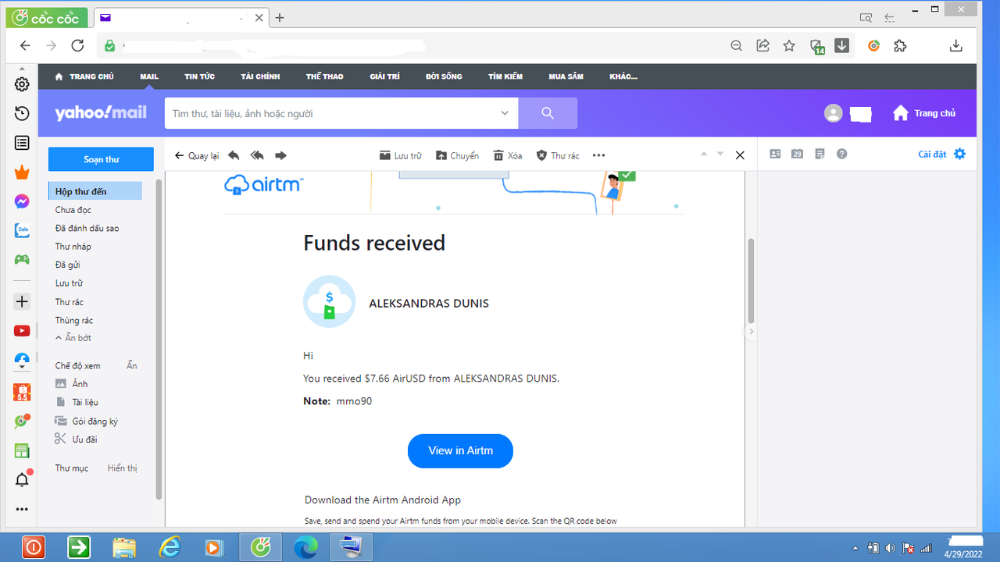Collapse folder list with Ẩn bớt
Screen dimensions: 1000x562
click(73, 338)
